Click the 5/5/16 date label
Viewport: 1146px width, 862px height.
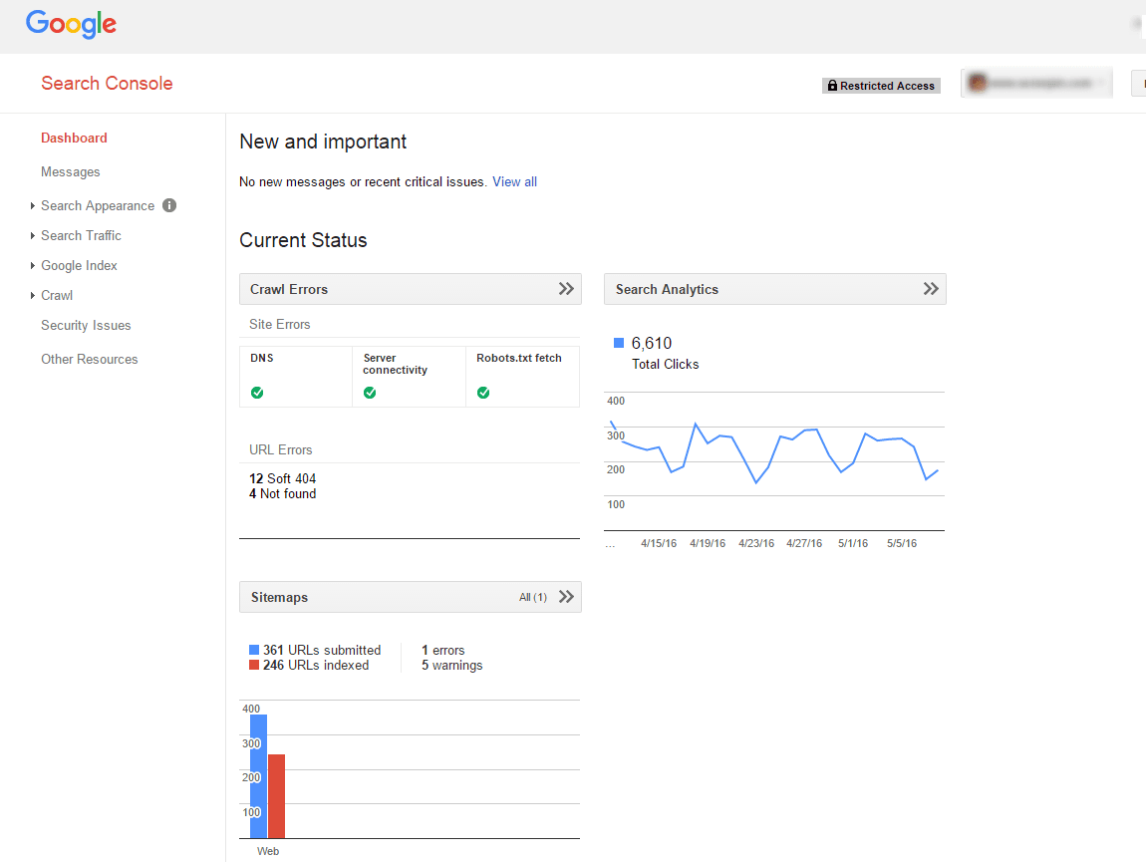[902, 543]
